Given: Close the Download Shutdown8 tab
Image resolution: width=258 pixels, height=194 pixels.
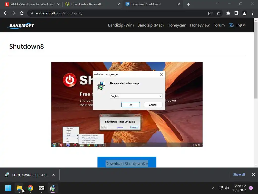Looking at the screenshot, I should click(179, 4).
